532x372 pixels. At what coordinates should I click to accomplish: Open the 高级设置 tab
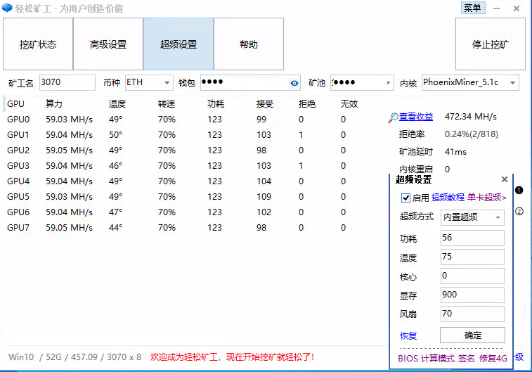coord(108,44)
